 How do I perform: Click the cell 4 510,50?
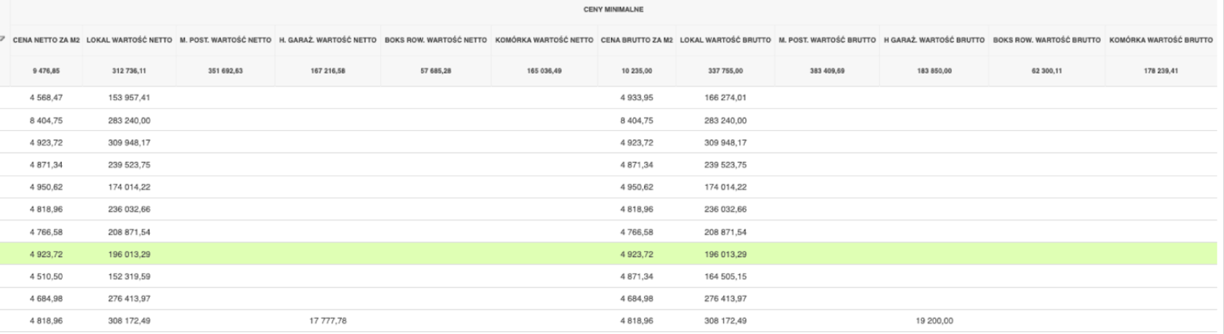coord(46,276)
